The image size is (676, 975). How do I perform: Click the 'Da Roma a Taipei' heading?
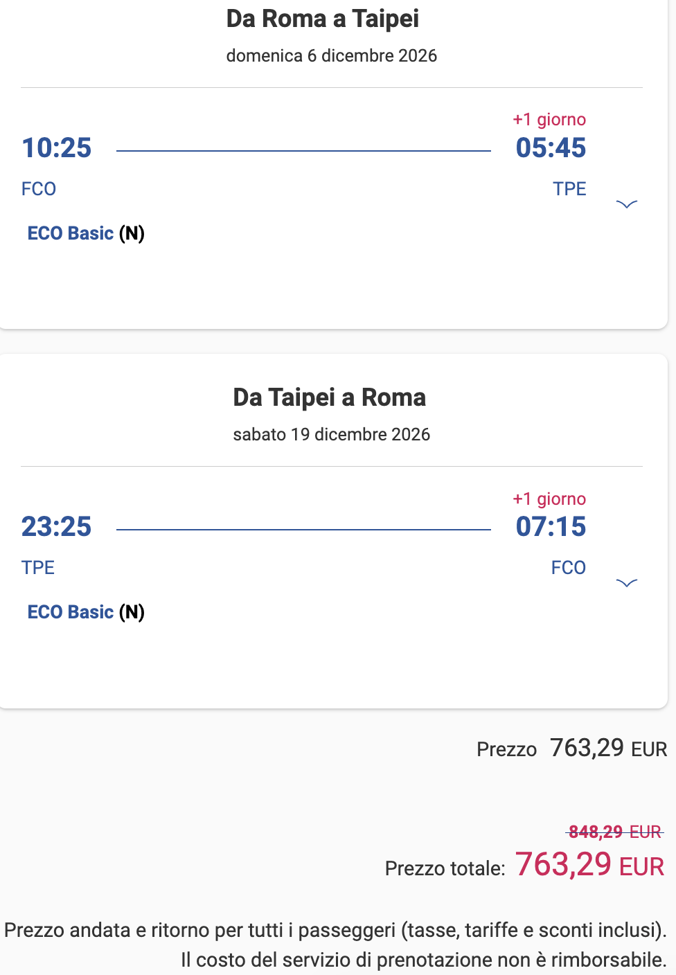coord(323,19)
